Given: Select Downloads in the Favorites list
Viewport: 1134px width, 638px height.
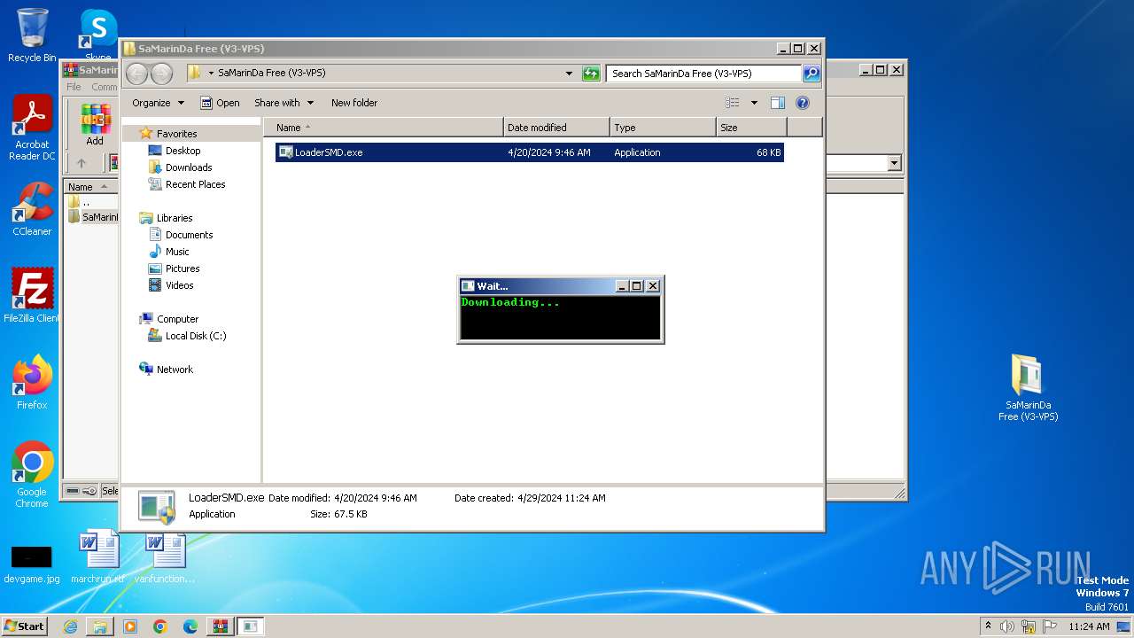Looking at the screenshot, I should click(x=189, y=167).
